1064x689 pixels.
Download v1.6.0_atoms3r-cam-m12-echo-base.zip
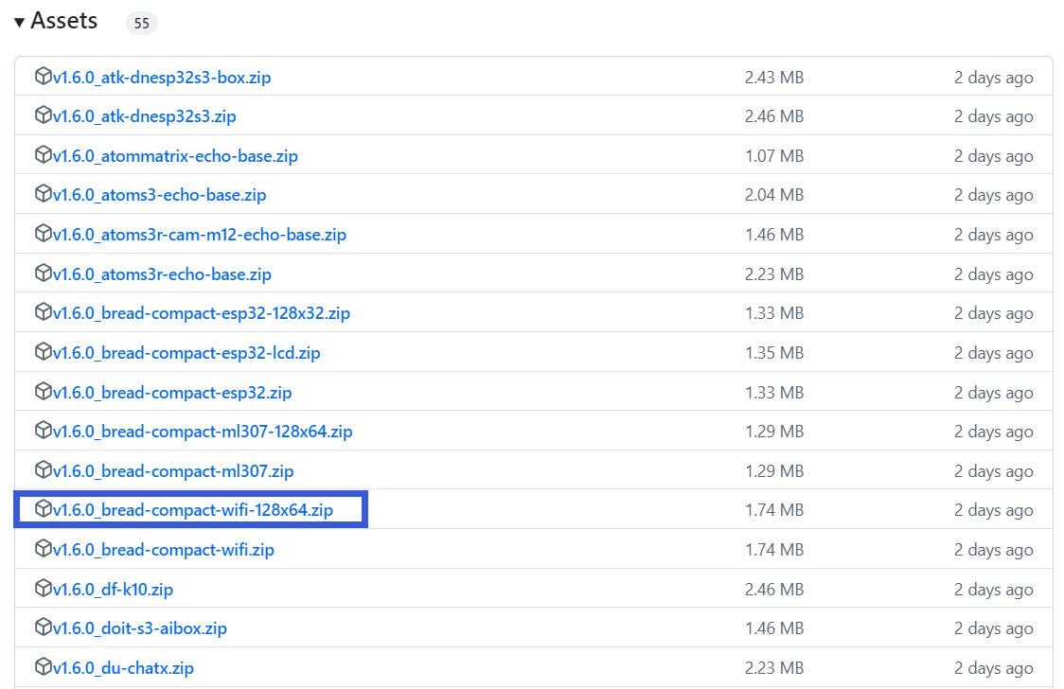[200, 235]
